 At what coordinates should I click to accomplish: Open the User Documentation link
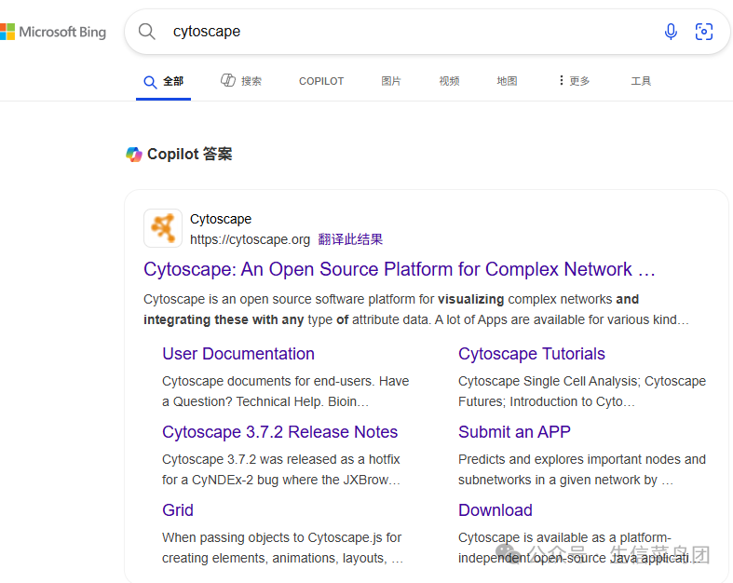click(x=238, y=354)
